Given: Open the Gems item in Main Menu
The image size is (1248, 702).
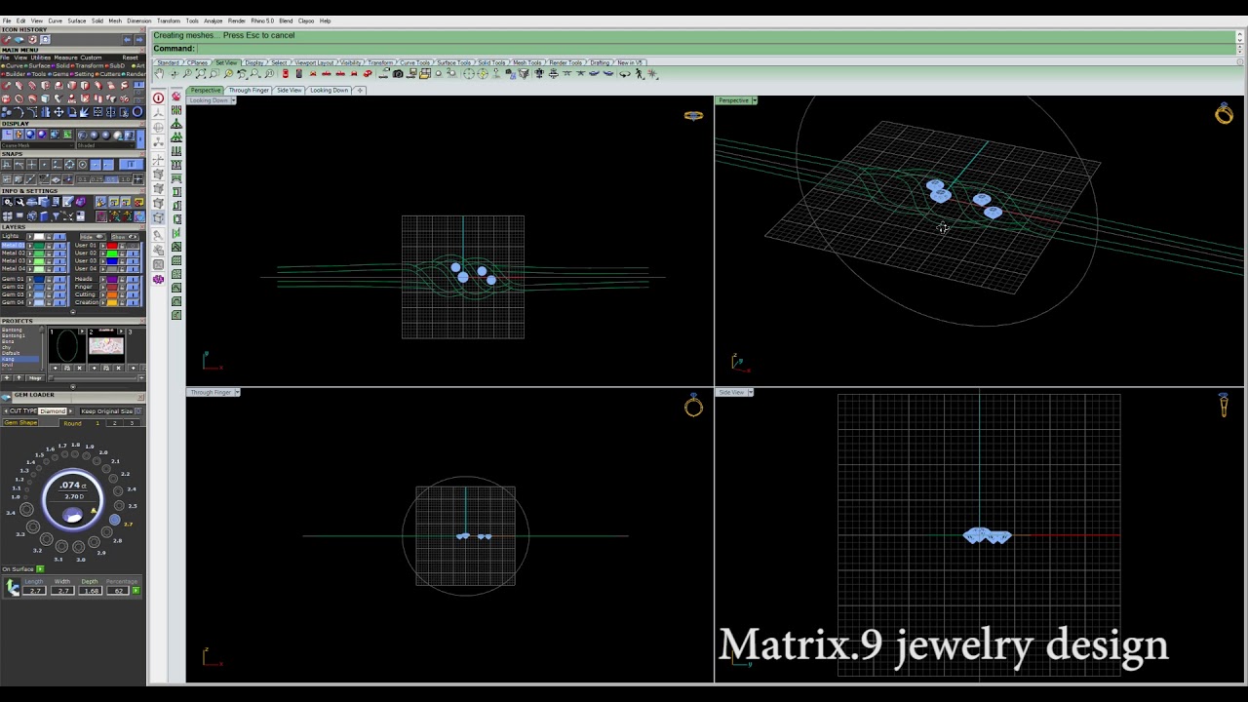Looking at the screenshot, I should coord(60,74).
